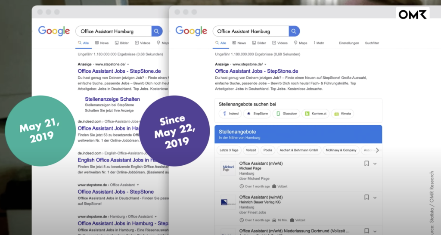Click the Karriere.at job site chip

316,114
